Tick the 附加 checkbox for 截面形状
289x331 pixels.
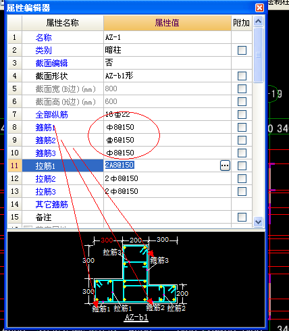click(242, 76)
